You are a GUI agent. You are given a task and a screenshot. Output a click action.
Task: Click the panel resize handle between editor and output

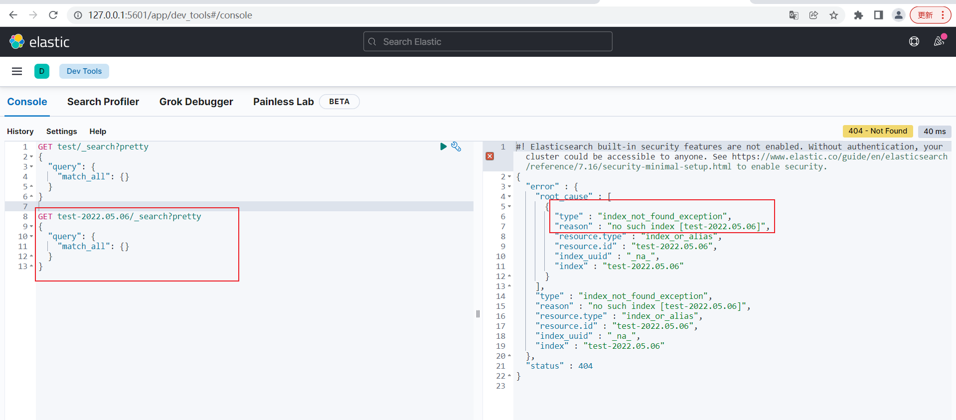(x=478, y=314)
